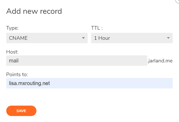Close dialog via top-right corner icon
The width and height of the screenshot is (179, 122).
pyautogui.click(x=178, y=1)
